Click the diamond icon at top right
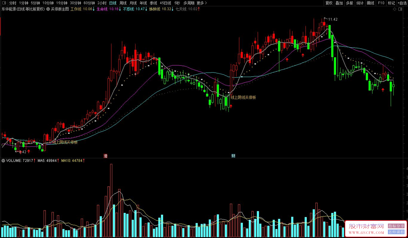Screen dimensions: 408x238 pyautogui.click(x=395, y=9)
